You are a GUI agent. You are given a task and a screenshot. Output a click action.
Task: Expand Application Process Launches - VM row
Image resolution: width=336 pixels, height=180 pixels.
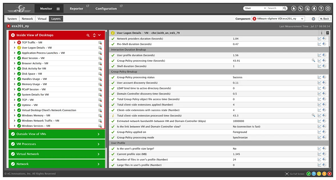click(x=15, y=53)
